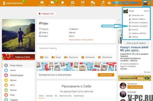Click александр's avatar in right panel
153x101 pixels.
pyautogui.click(x=123, y=94)
